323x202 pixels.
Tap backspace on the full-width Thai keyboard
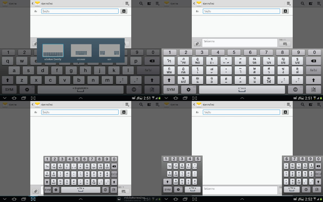(x=313, y=61)
